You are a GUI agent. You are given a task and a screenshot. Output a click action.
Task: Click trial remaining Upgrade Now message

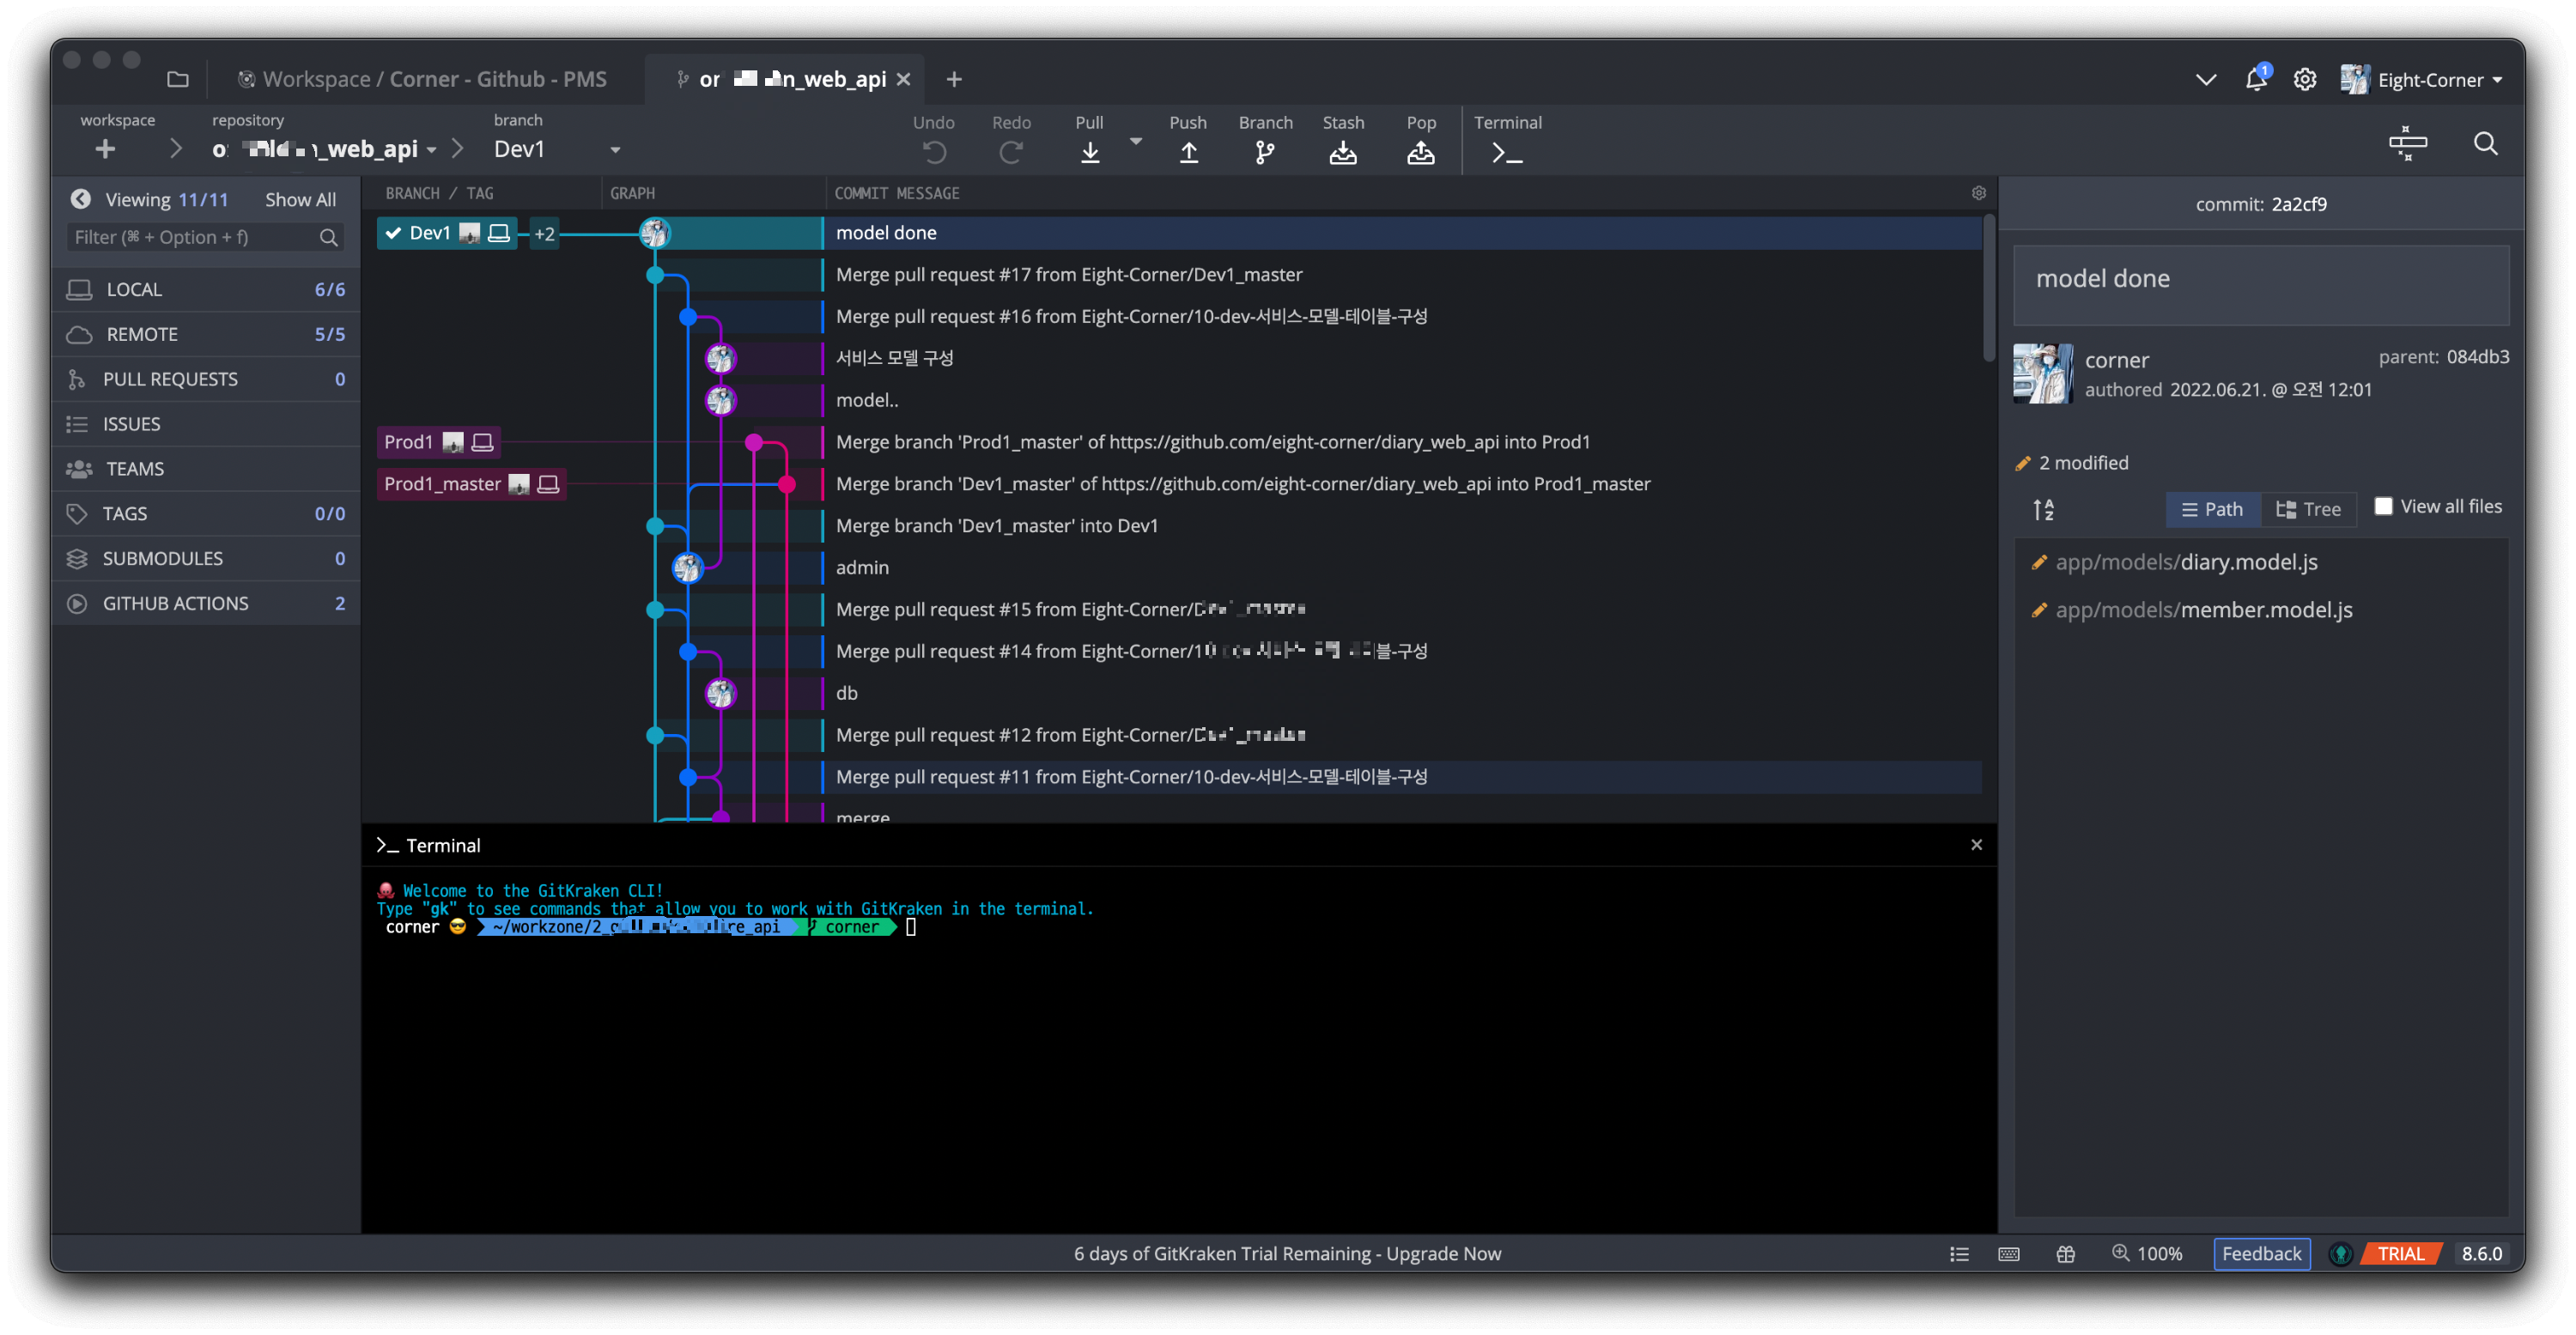click(1287, 1254)
